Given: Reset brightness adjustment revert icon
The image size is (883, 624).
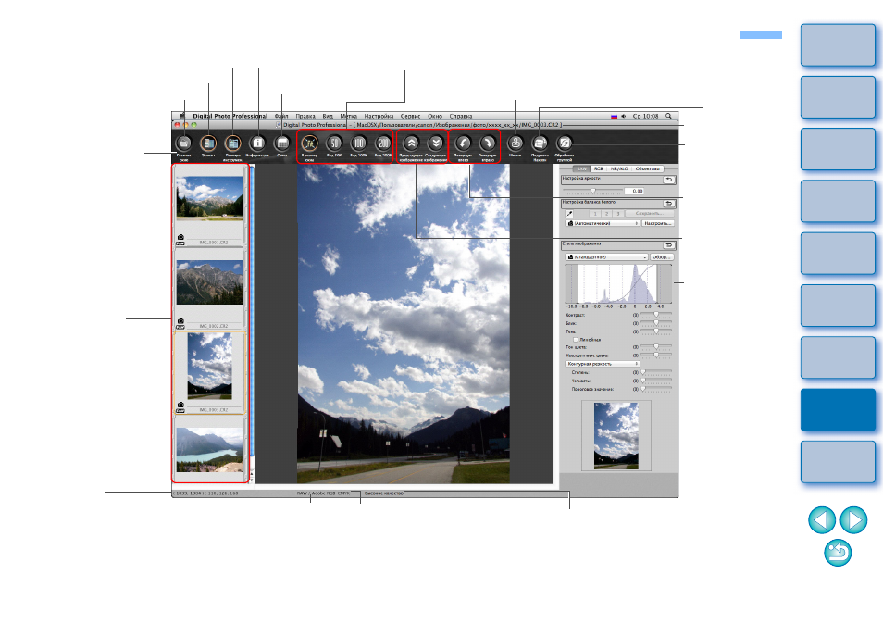Looking at the screenshot, I should click(668, 180).
